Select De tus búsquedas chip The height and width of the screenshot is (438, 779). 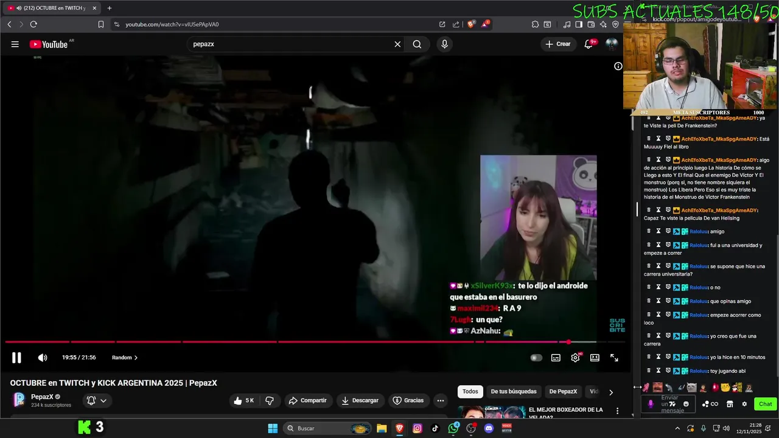click(514, 392)
